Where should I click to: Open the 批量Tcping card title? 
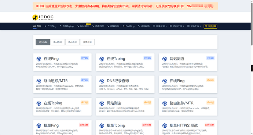click(116, 125)
